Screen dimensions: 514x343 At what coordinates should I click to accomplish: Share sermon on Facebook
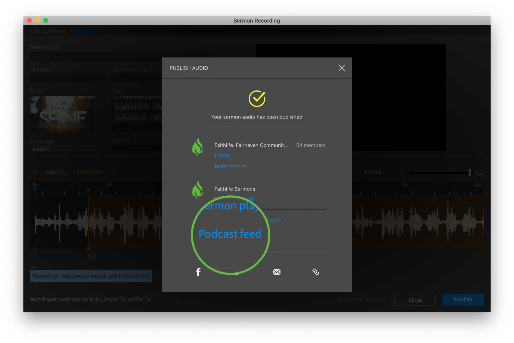[198, 272]
